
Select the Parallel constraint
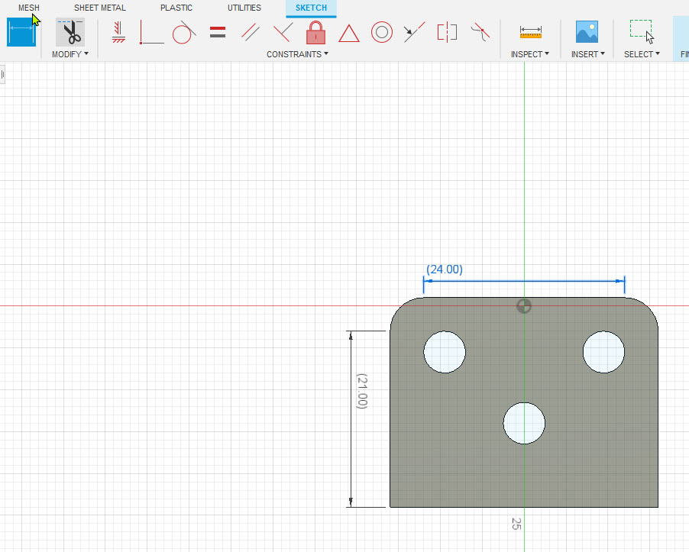(250, 32)
